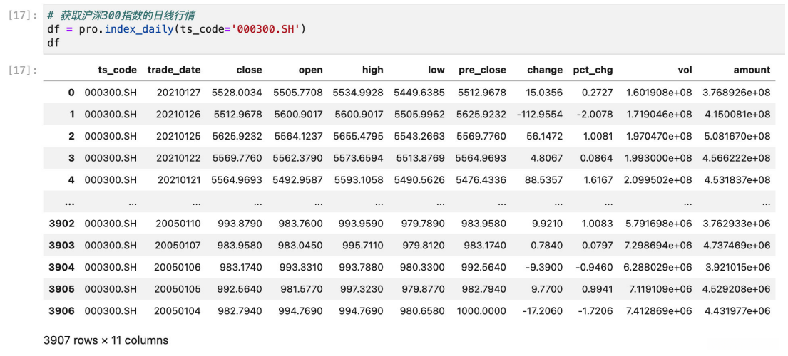Click row index 0 of the dataframe

(71, 93)
